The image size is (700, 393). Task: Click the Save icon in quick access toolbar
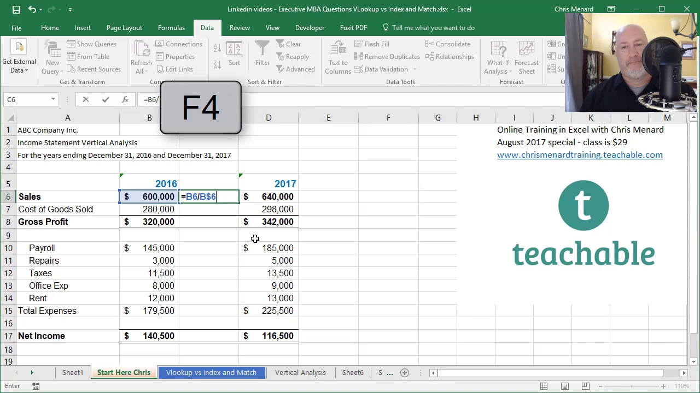tap(16, 9)
